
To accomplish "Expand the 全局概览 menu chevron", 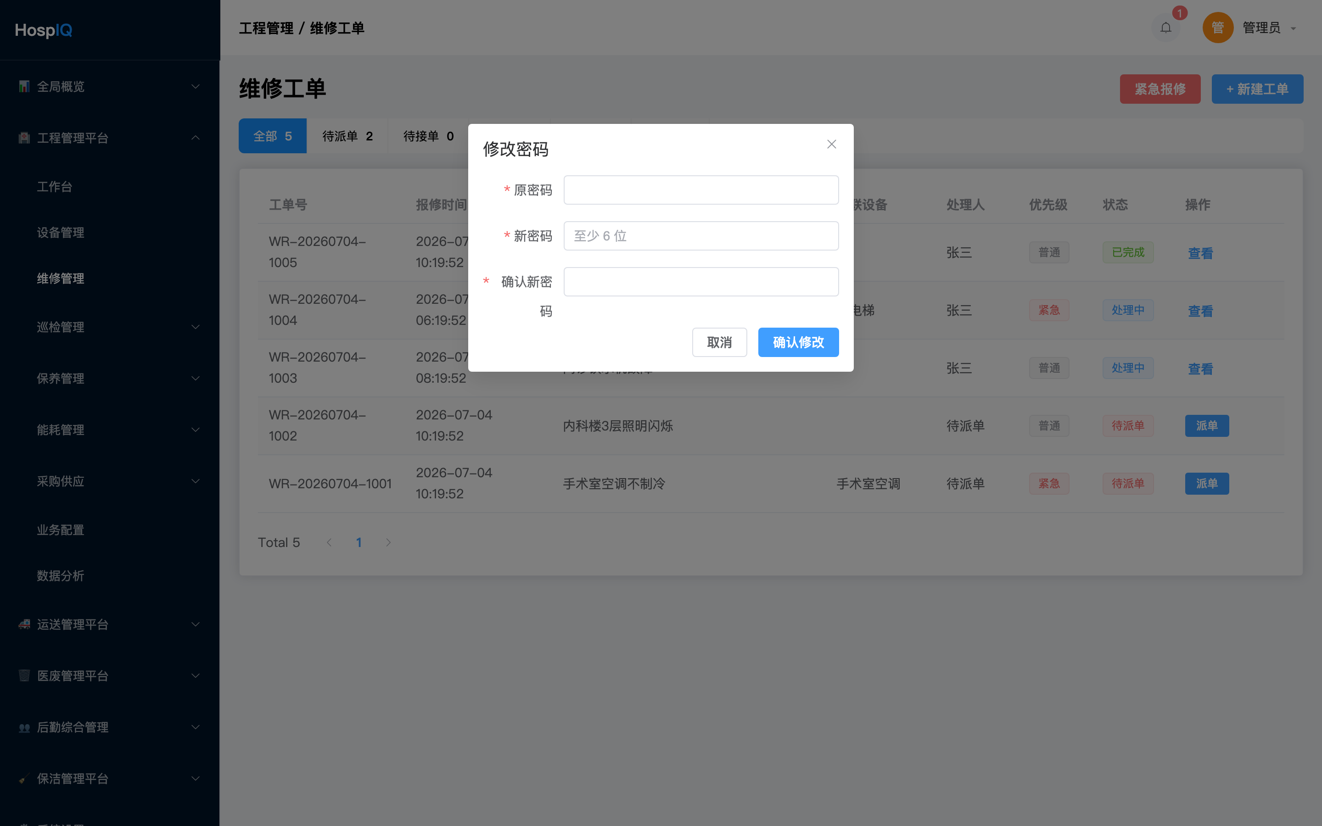I will 195,86.
